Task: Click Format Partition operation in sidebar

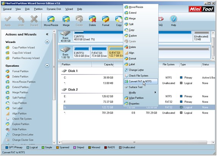Action: 20,71
